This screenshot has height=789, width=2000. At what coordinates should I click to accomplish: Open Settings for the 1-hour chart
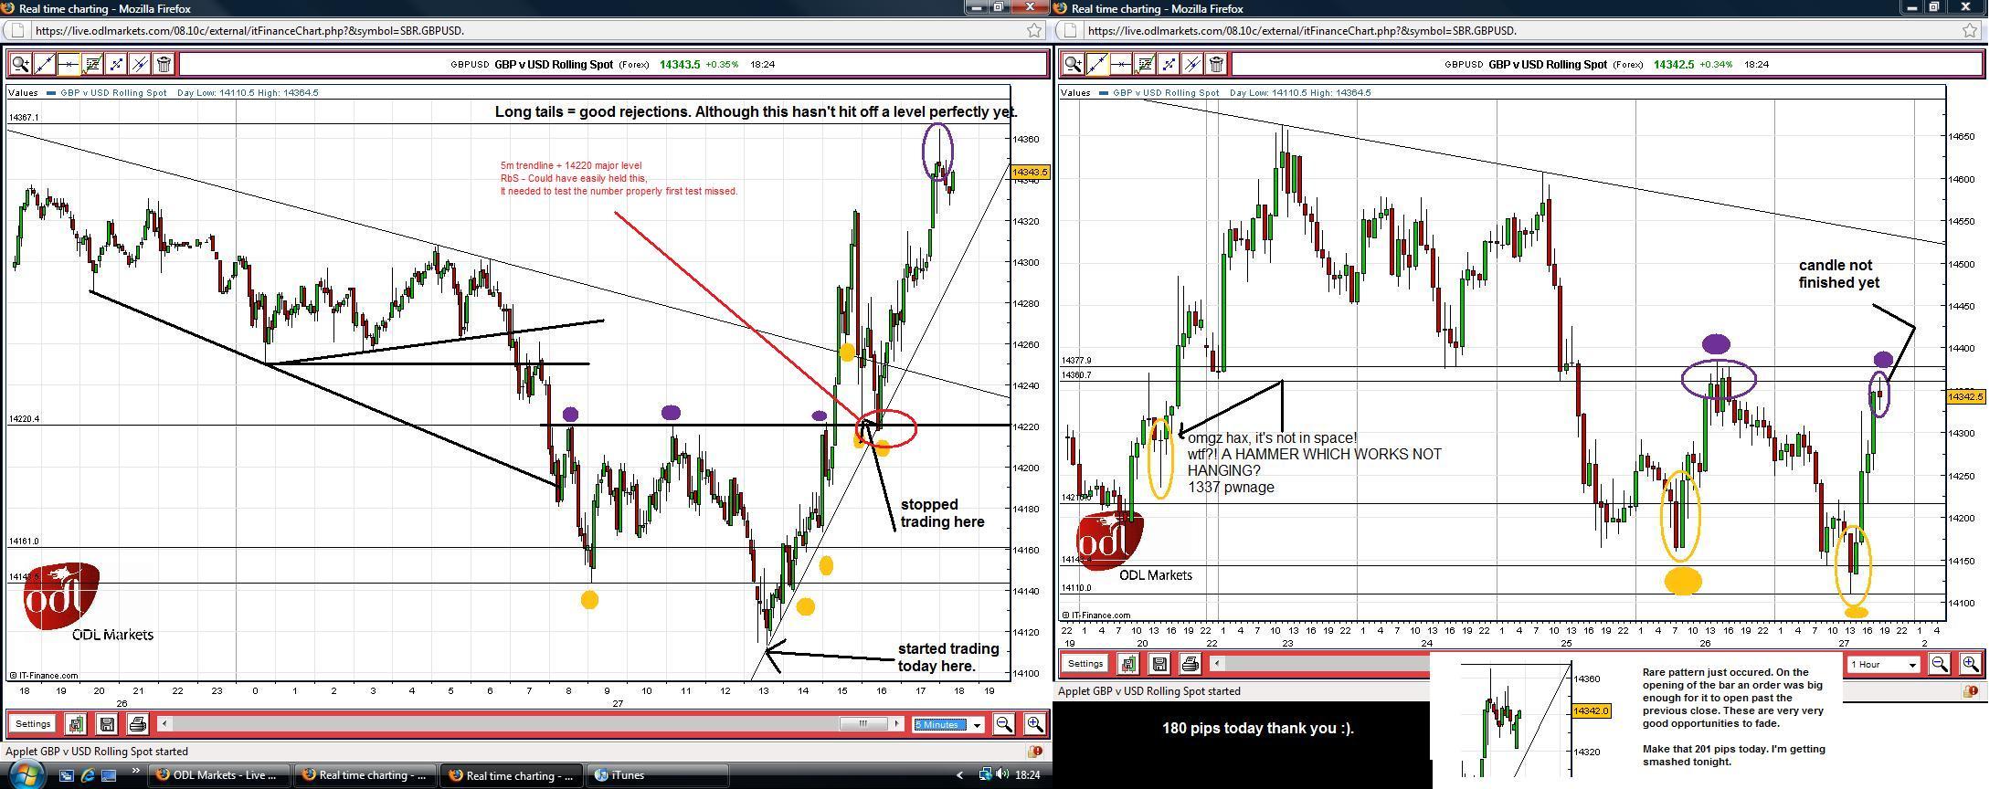(1085, 664)
